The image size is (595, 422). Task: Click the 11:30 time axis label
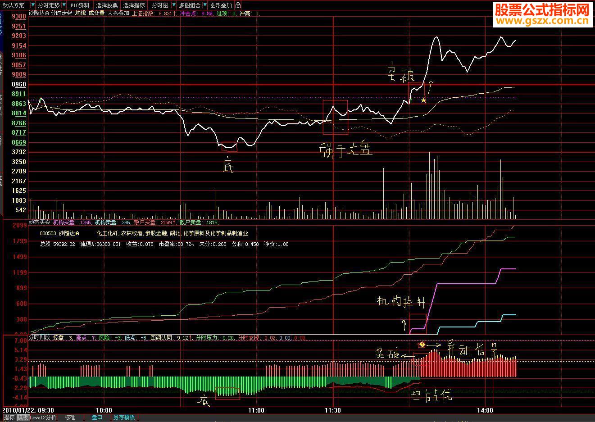(x=332, y=410)
